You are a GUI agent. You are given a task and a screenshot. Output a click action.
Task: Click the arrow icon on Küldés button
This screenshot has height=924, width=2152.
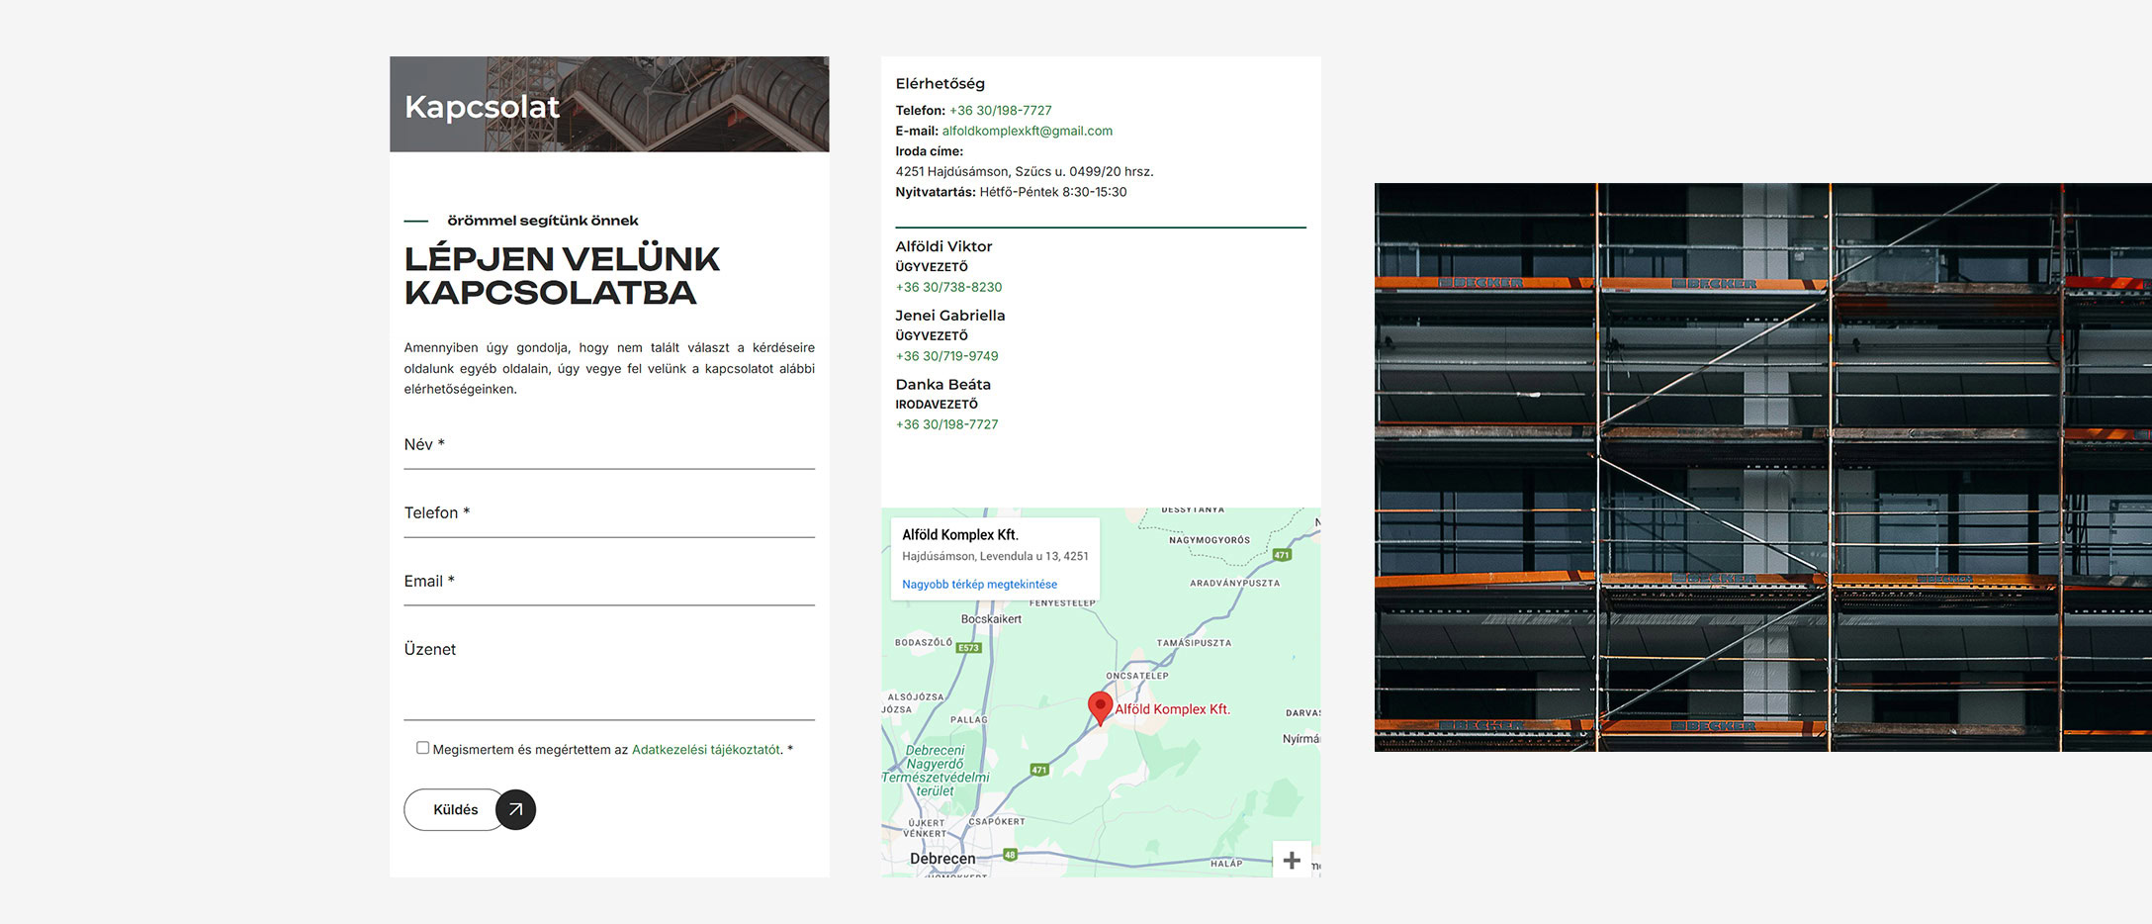(515, 809)
